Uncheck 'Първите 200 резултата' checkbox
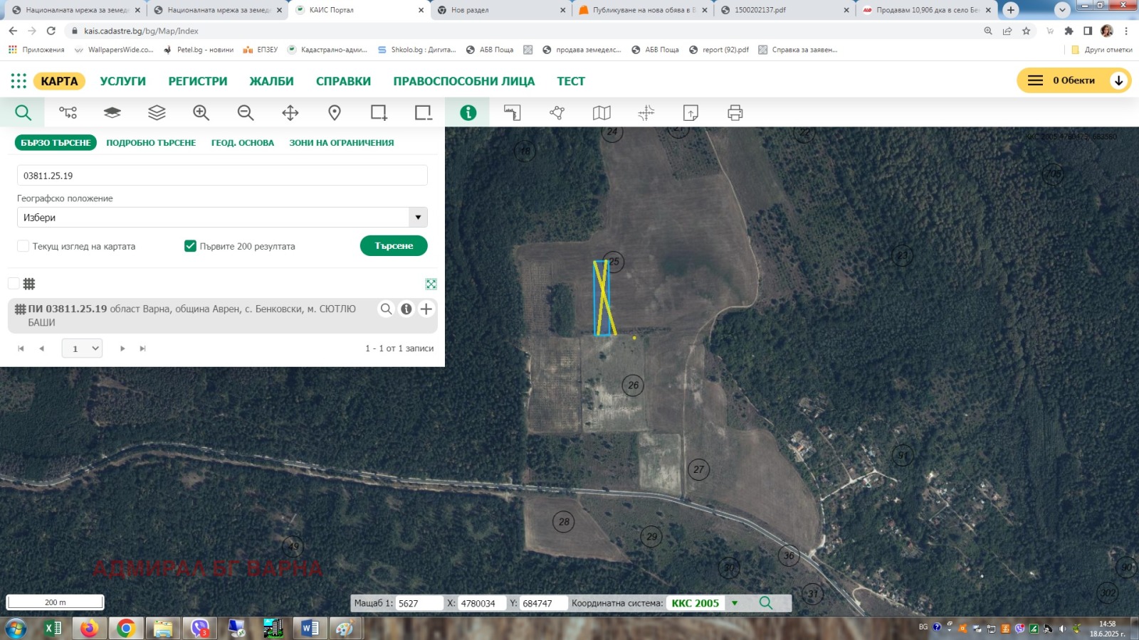The height and width of the screenshot is (640, 1139). coord(190,246)
